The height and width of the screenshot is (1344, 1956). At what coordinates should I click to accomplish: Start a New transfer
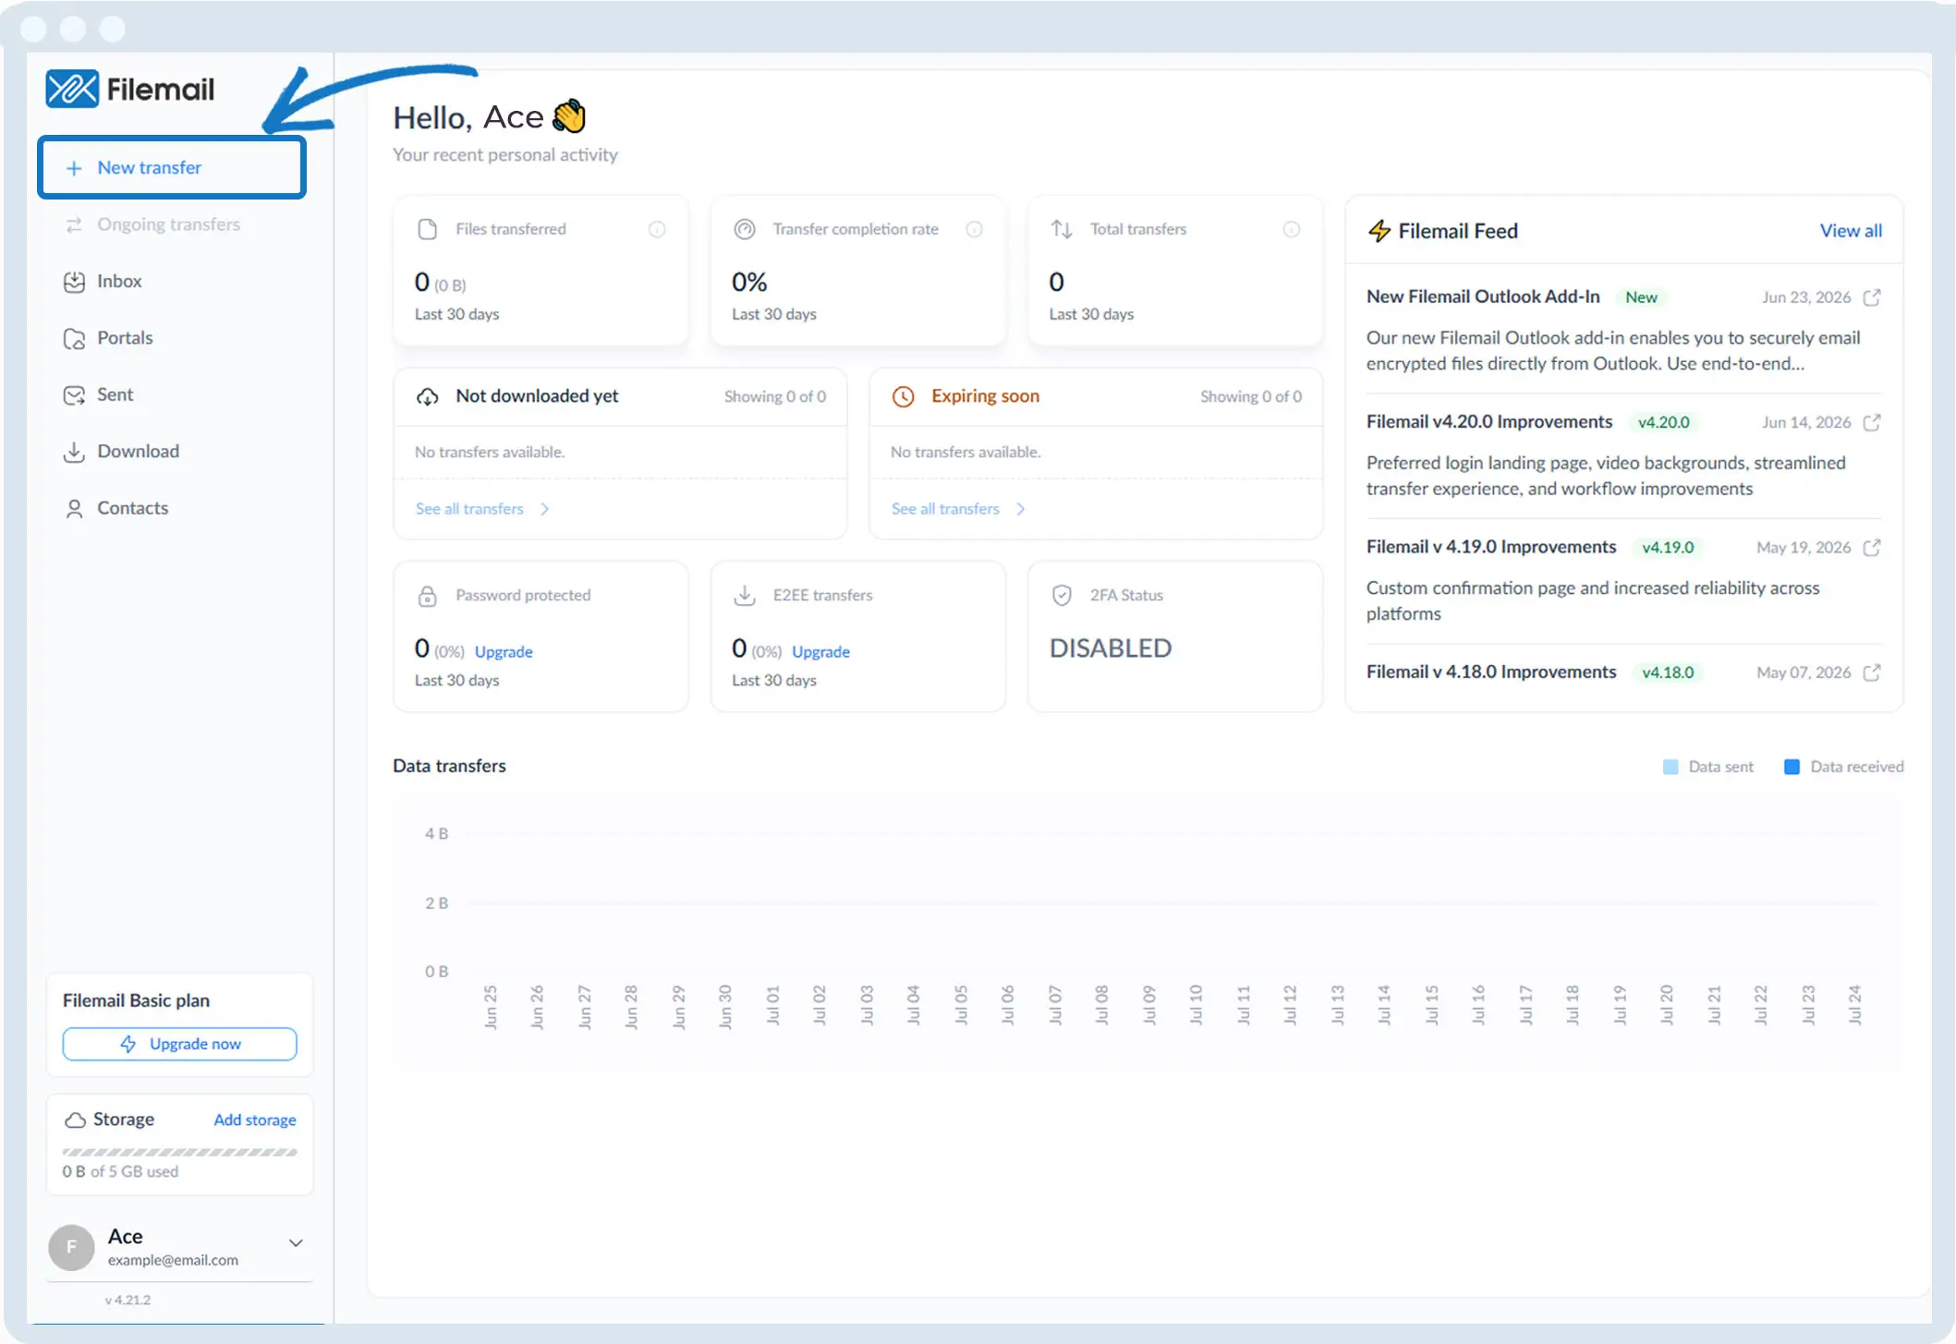coord(172,167)
